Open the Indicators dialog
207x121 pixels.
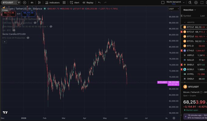52,2
